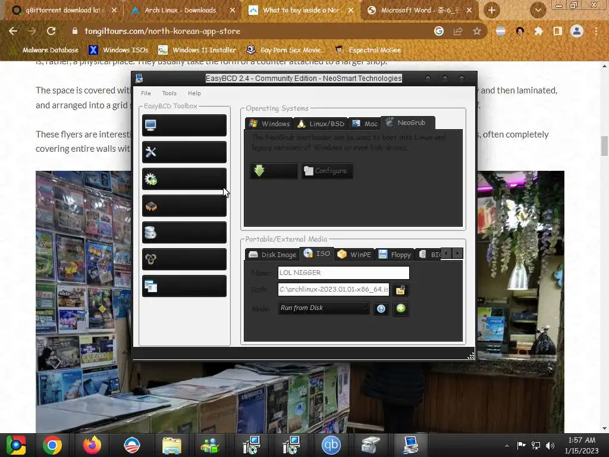Switch to the Mac tab
Image resolution: width=609 pixels, height=457 pixels.
pos(365,124)
